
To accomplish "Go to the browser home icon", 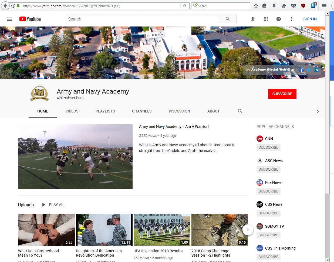I will click(284, 6).
